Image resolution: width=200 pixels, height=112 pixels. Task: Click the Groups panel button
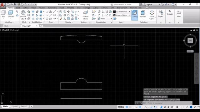[x=170, y=12]
